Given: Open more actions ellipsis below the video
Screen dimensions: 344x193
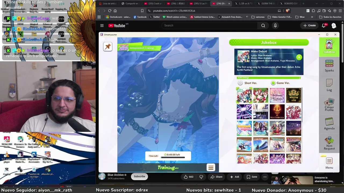Looking at the screenshot, I should (265, 177).
